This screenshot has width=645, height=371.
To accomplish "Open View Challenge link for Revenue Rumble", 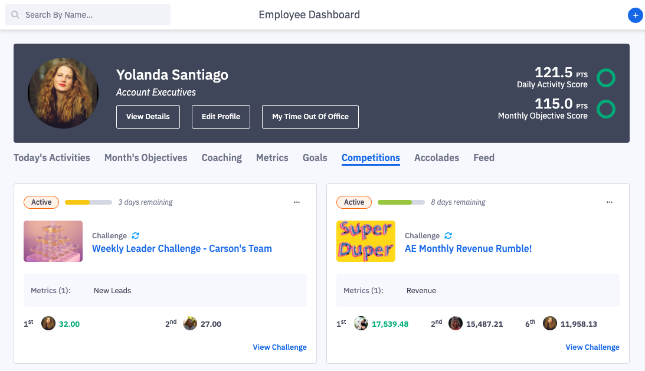I will pos(592,347).
